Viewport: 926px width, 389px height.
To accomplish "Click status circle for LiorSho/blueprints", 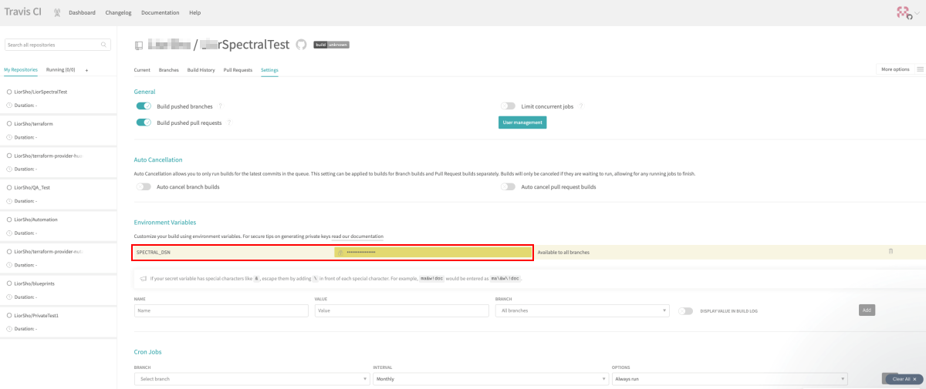I will (8, 283).
